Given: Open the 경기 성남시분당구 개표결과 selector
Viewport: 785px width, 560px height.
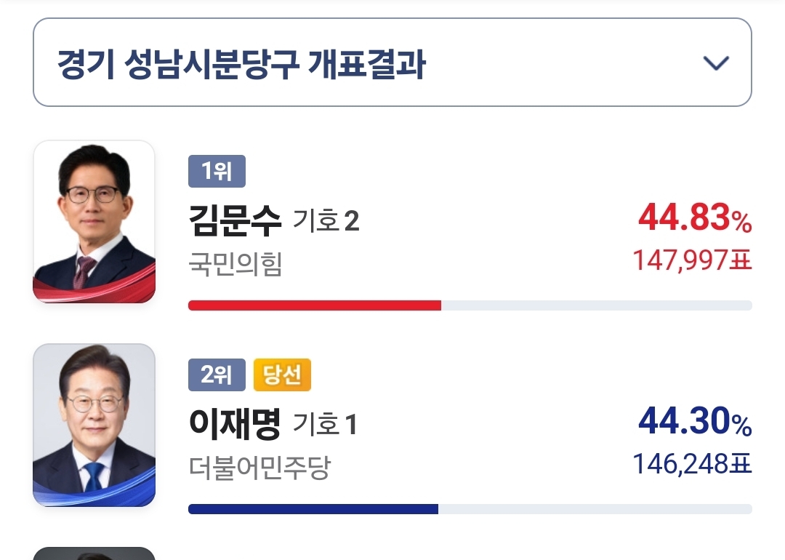Looking at the screenshot, I should pyautogui.click(x=392, y=62).
